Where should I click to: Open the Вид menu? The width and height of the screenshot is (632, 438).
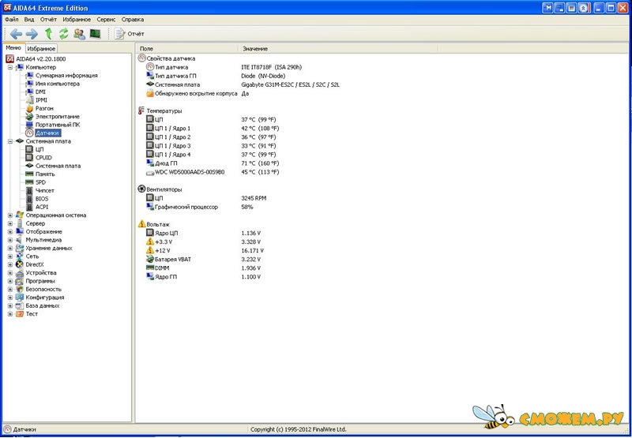point(29,19)
